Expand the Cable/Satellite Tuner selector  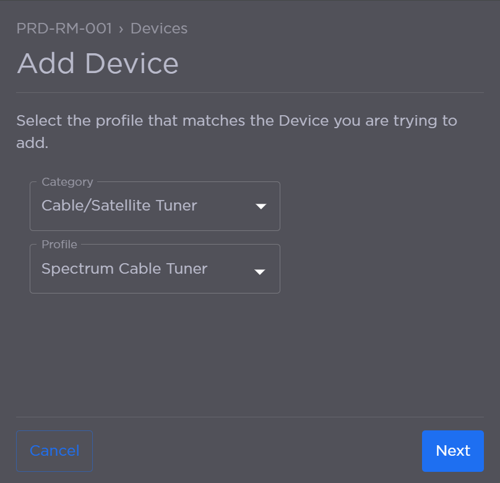[155, 206]
